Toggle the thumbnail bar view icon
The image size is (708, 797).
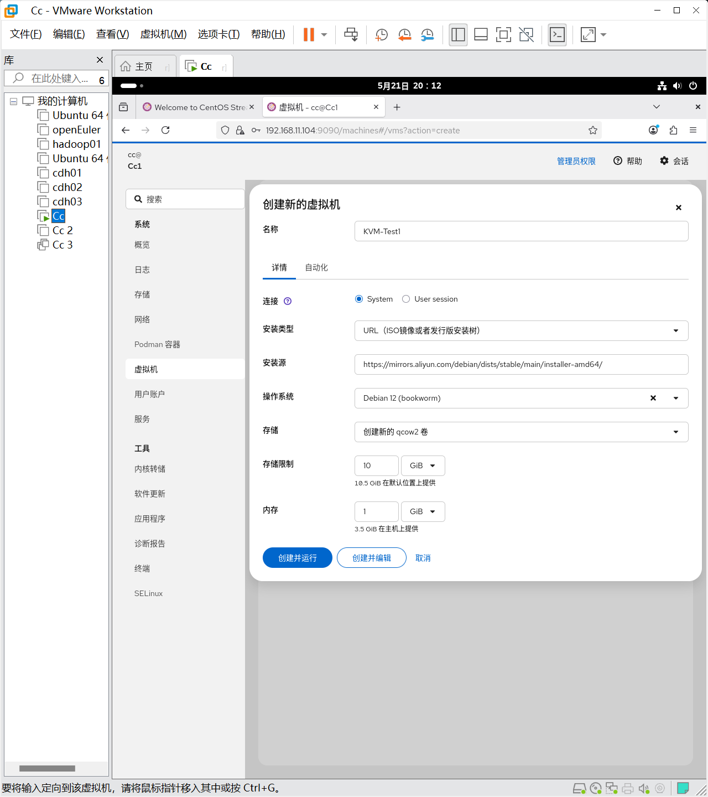click(481, 35)
